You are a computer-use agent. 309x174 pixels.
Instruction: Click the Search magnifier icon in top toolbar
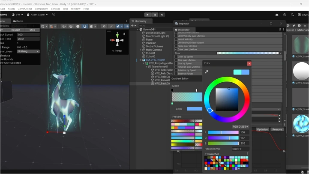click(292, 15)
